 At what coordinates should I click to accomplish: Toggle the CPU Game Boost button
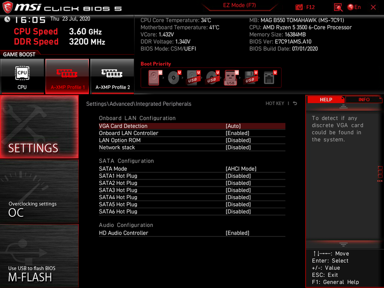pyautogui.click(x=22, y=76)
